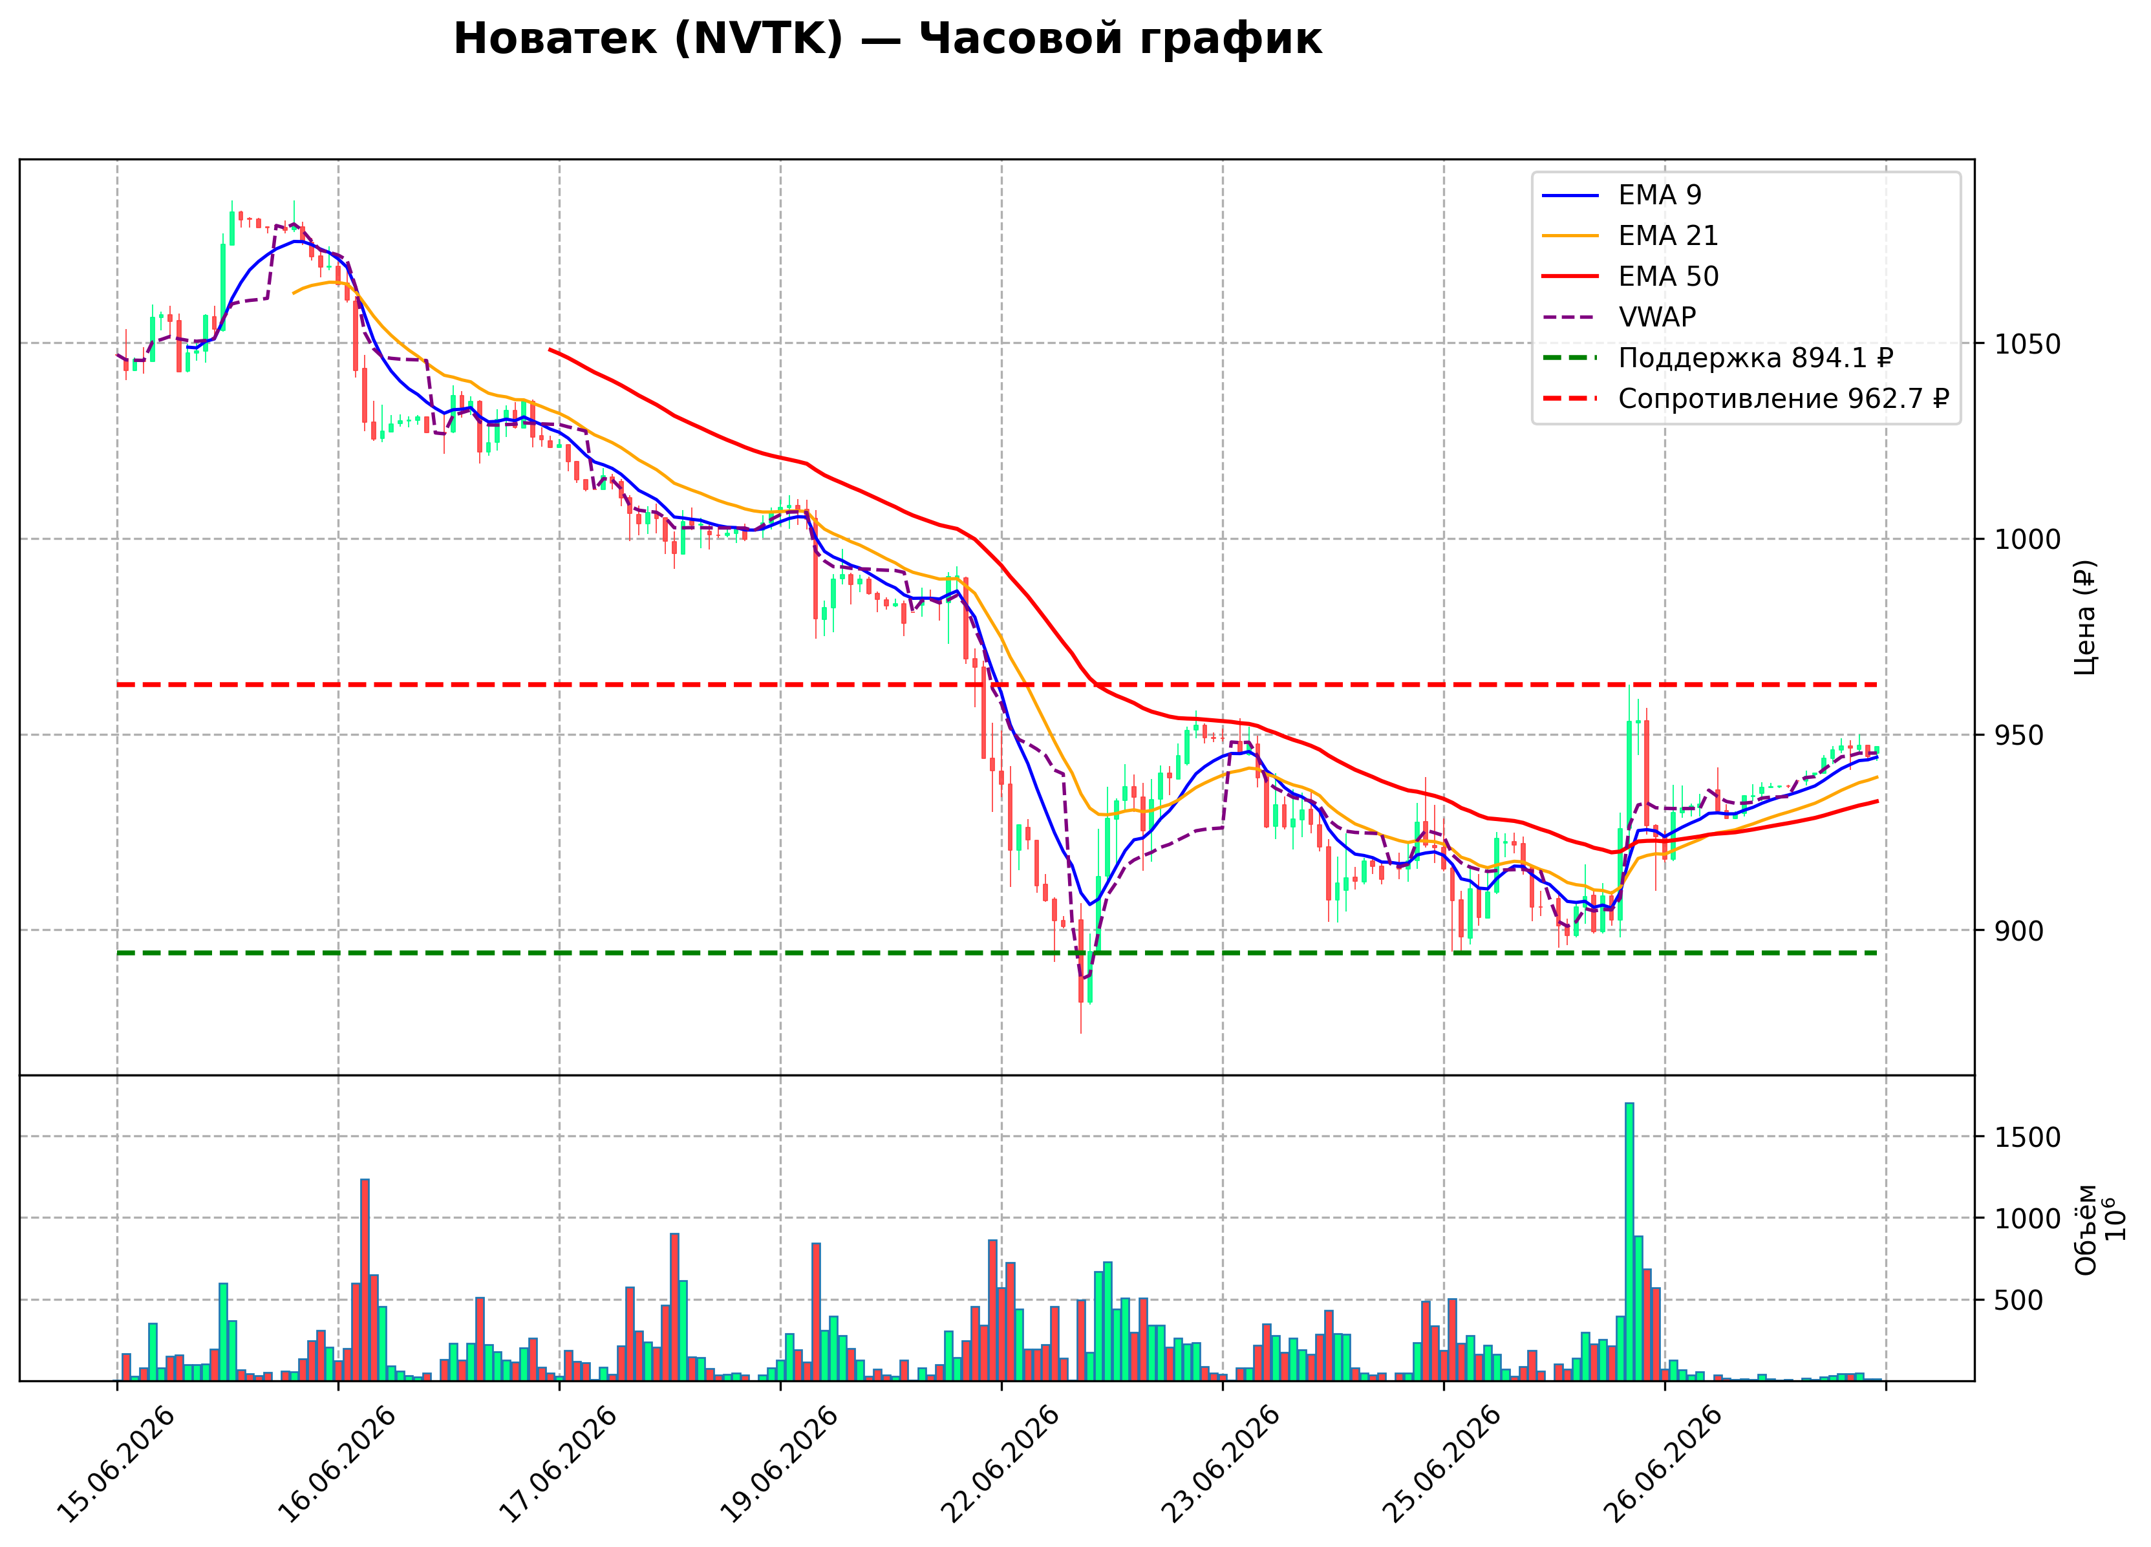Click the solid red EMA 50 legend line sample
The image size is (2151, 1547).
(x=1570, y=277)
